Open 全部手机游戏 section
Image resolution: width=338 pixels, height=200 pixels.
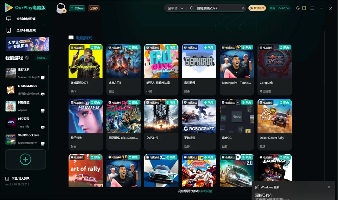tap(26, 30)
